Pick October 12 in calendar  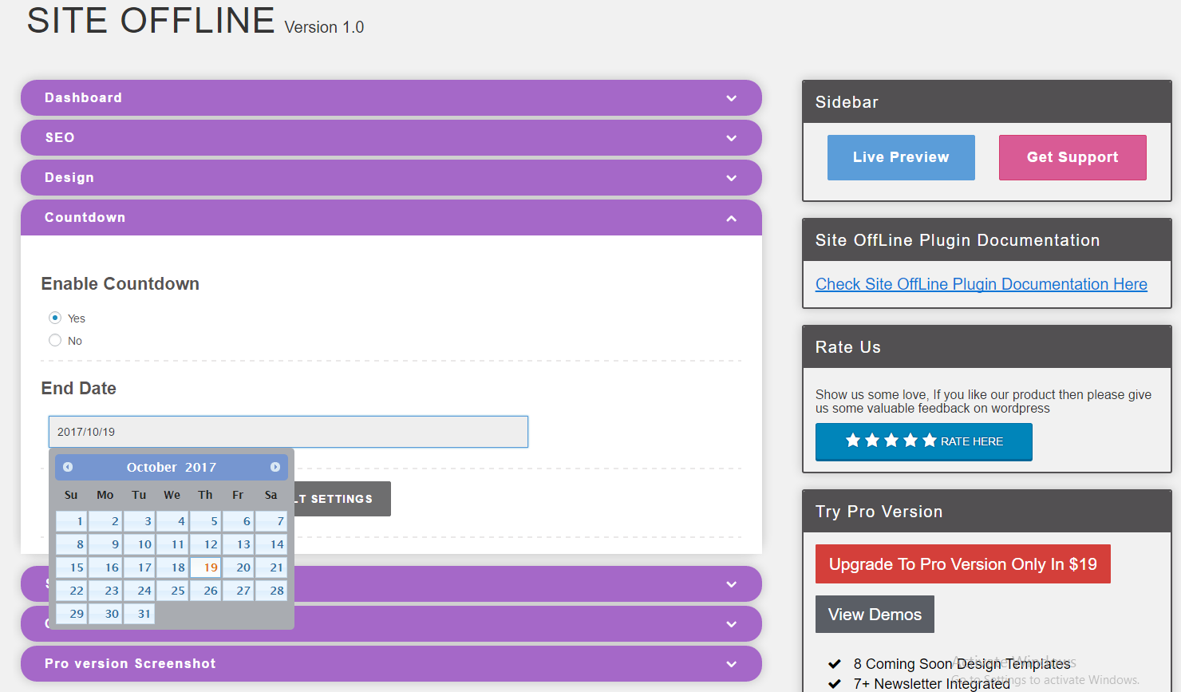coord(205,544)
